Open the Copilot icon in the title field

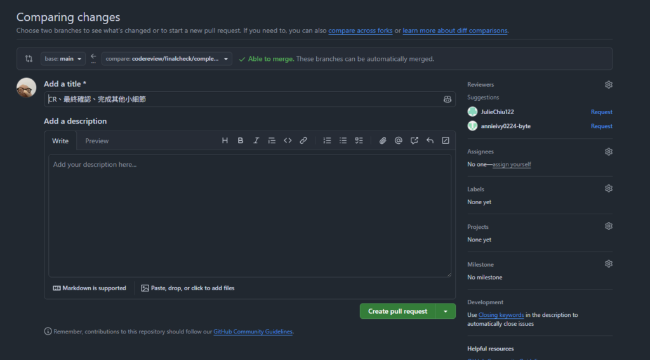[x=448, y=100]
